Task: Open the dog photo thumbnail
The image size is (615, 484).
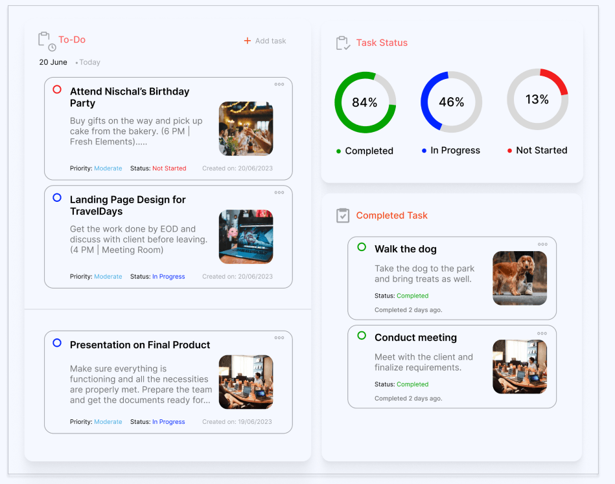Action: coord(519,278)
